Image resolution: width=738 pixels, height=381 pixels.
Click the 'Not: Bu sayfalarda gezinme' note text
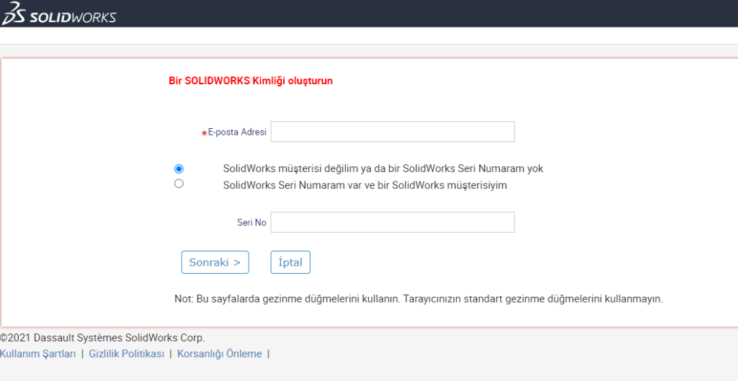tap(418, 298)
